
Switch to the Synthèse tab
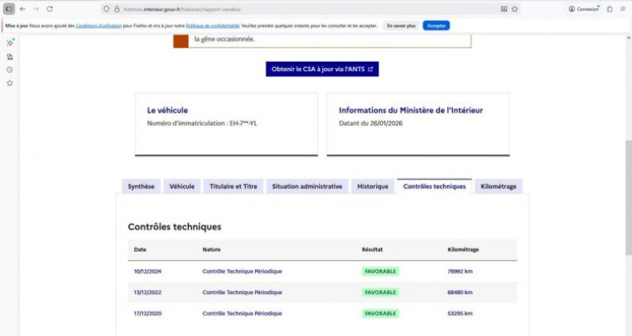141,187
